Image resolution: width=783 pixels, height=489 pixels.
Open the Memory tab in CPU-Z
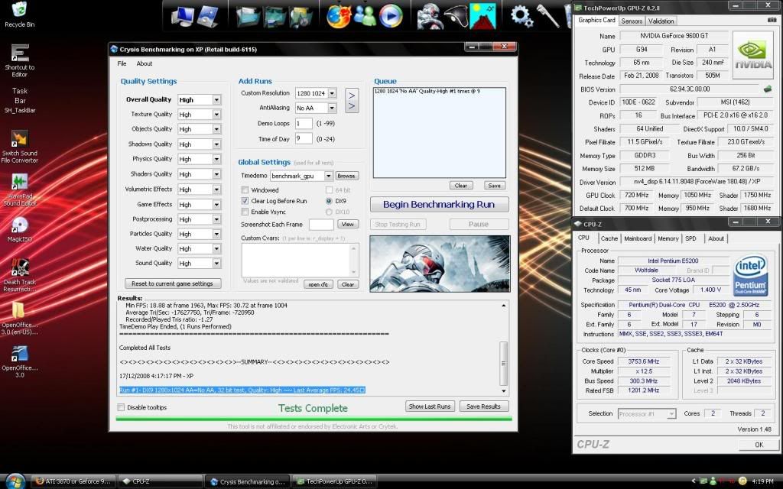pyautogui.click(x=668, y=238)
